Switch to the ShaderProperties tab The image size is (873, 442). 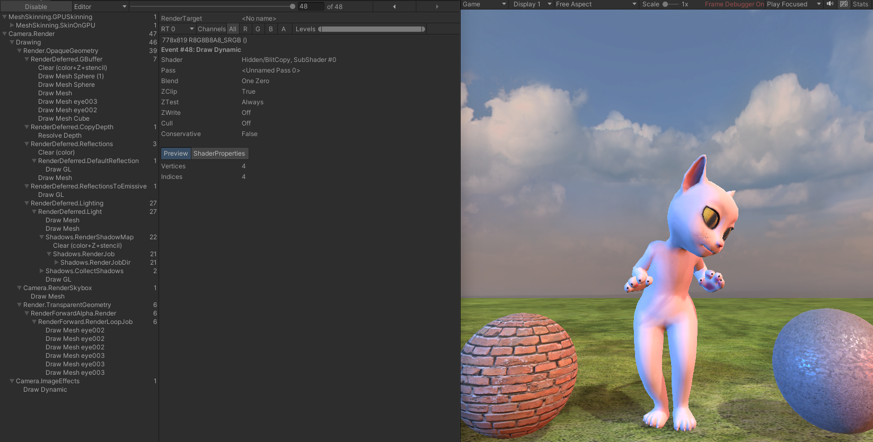[219, 154]
